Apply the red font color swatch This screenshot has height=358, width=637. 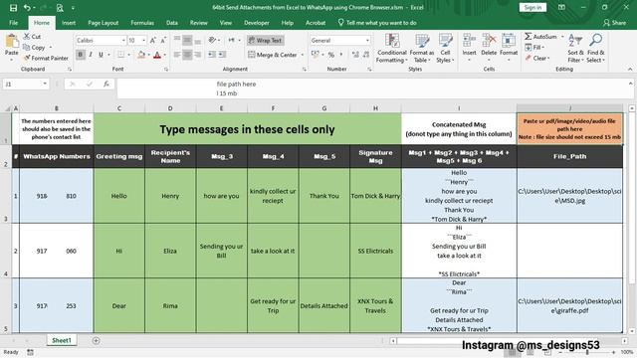[x=157, y=55]
